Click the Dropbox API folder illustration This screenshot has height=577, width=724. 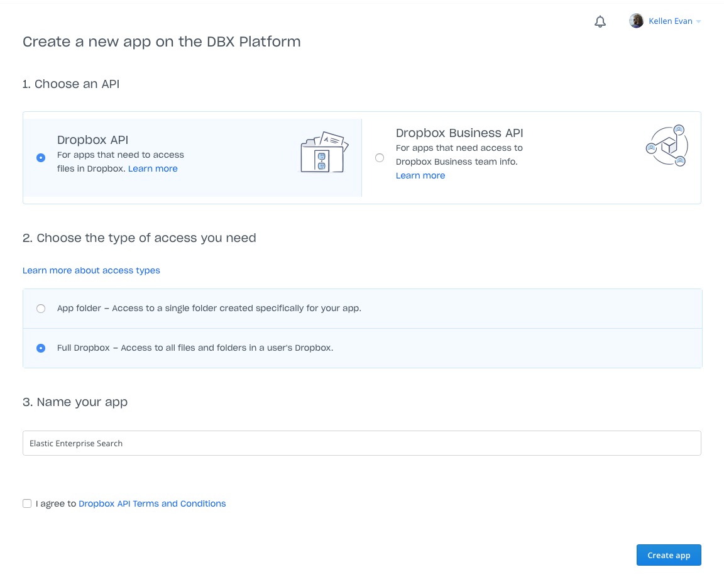tap(324, 153)
